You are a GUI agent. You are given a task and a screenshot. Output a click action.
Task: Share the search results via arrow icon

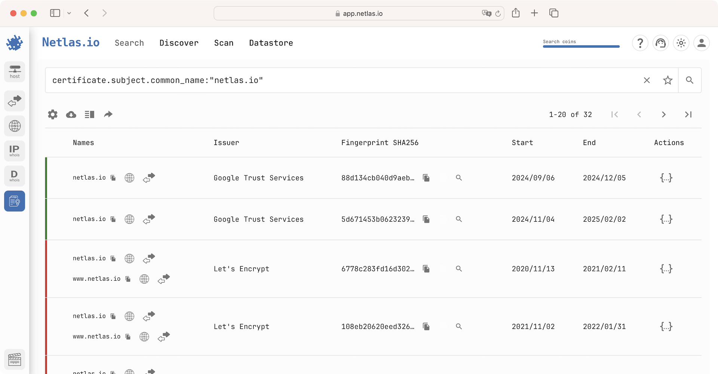coord(108,114)
